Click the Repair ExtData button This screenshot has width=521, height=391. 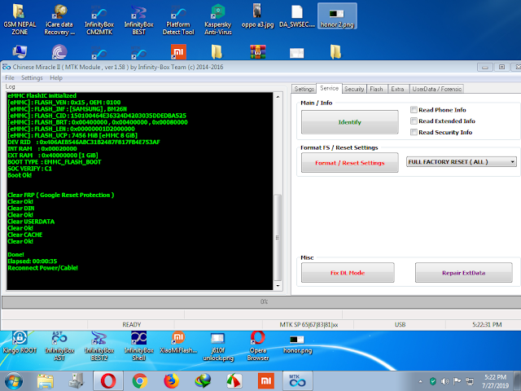coord(463,273)
